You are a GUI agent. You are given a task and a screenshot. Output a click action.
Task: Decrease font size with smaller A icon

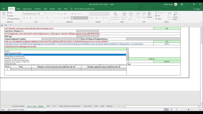tap(49, 14)
